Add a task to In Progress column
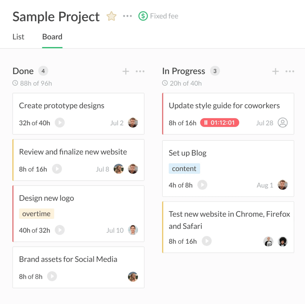 [x=275, y=71]
